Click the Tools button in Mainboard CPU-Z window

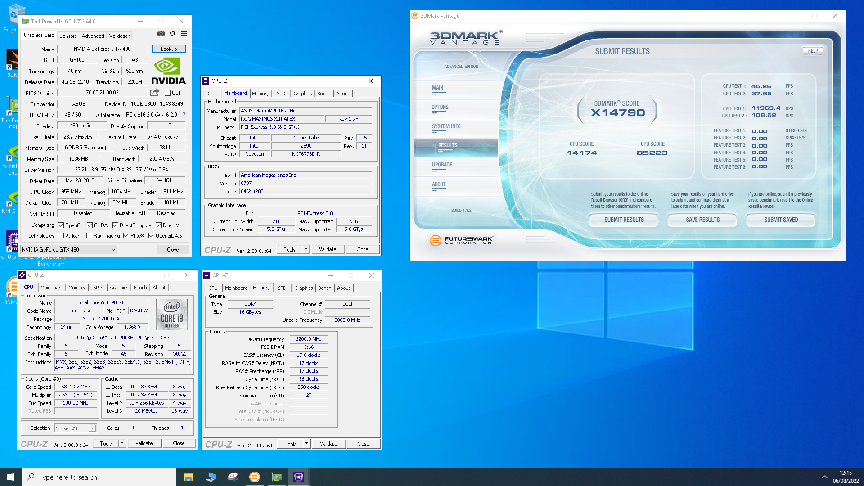tap(289, 249)
